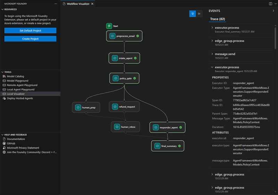The width and height of the screenshot is (278, 195).
Task: Click the Model Playground icon
Action: [x=4, y=81]
